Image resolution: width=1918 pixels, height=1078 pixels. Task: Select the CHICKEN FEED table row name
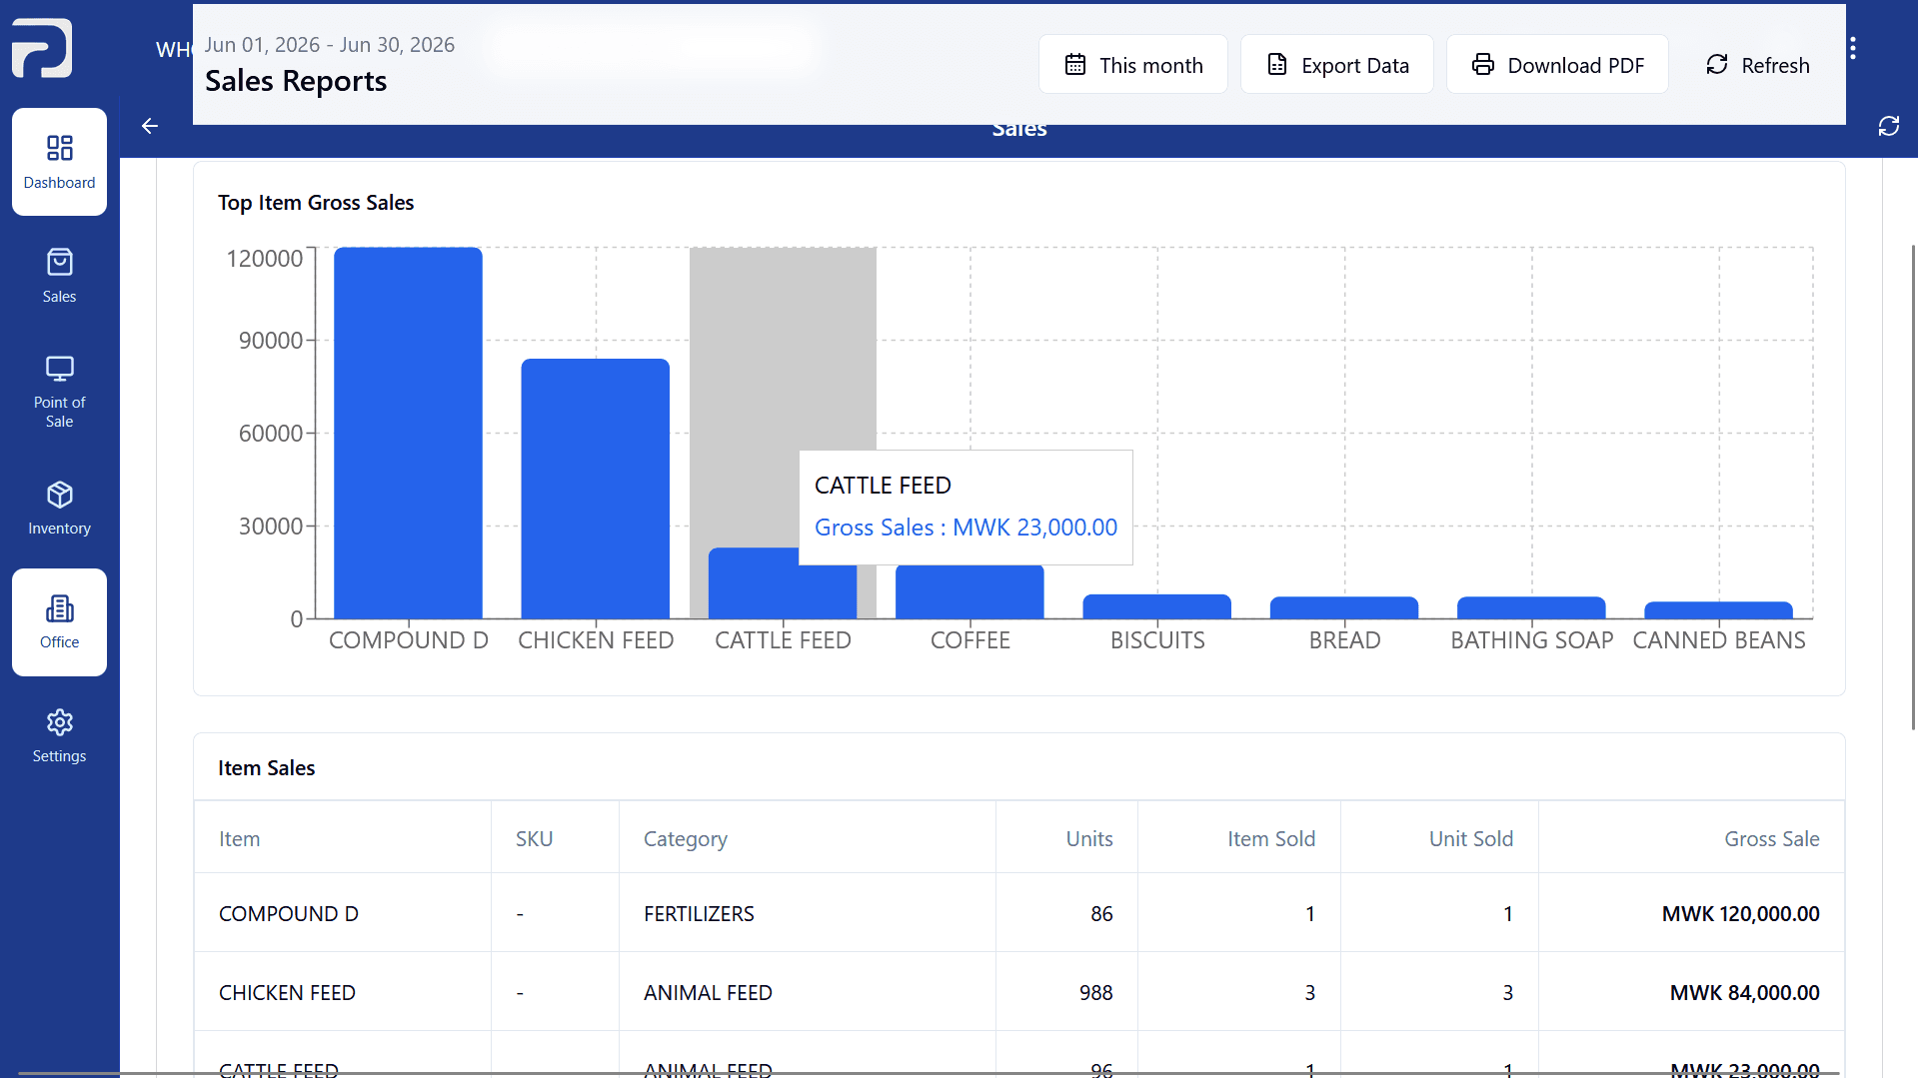pyautogui.click(x=287, y=992)
